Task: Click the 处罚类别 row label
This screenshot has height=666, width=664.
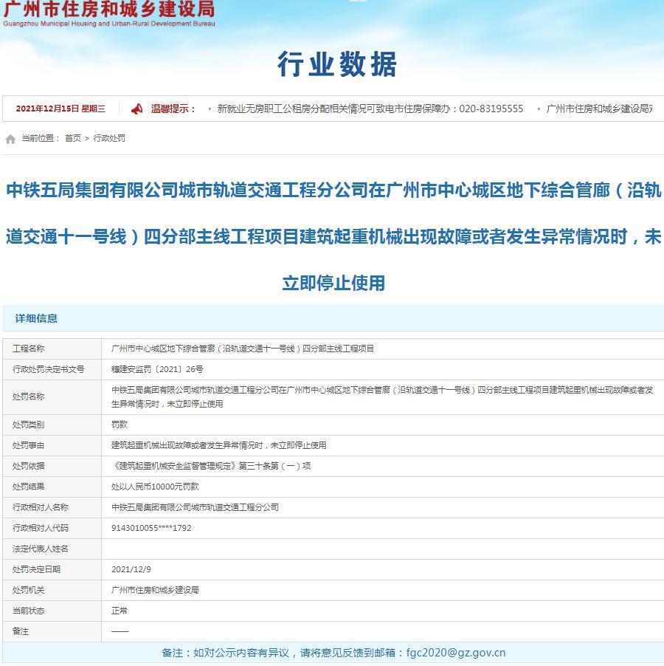Action: (x=29, y=425)
